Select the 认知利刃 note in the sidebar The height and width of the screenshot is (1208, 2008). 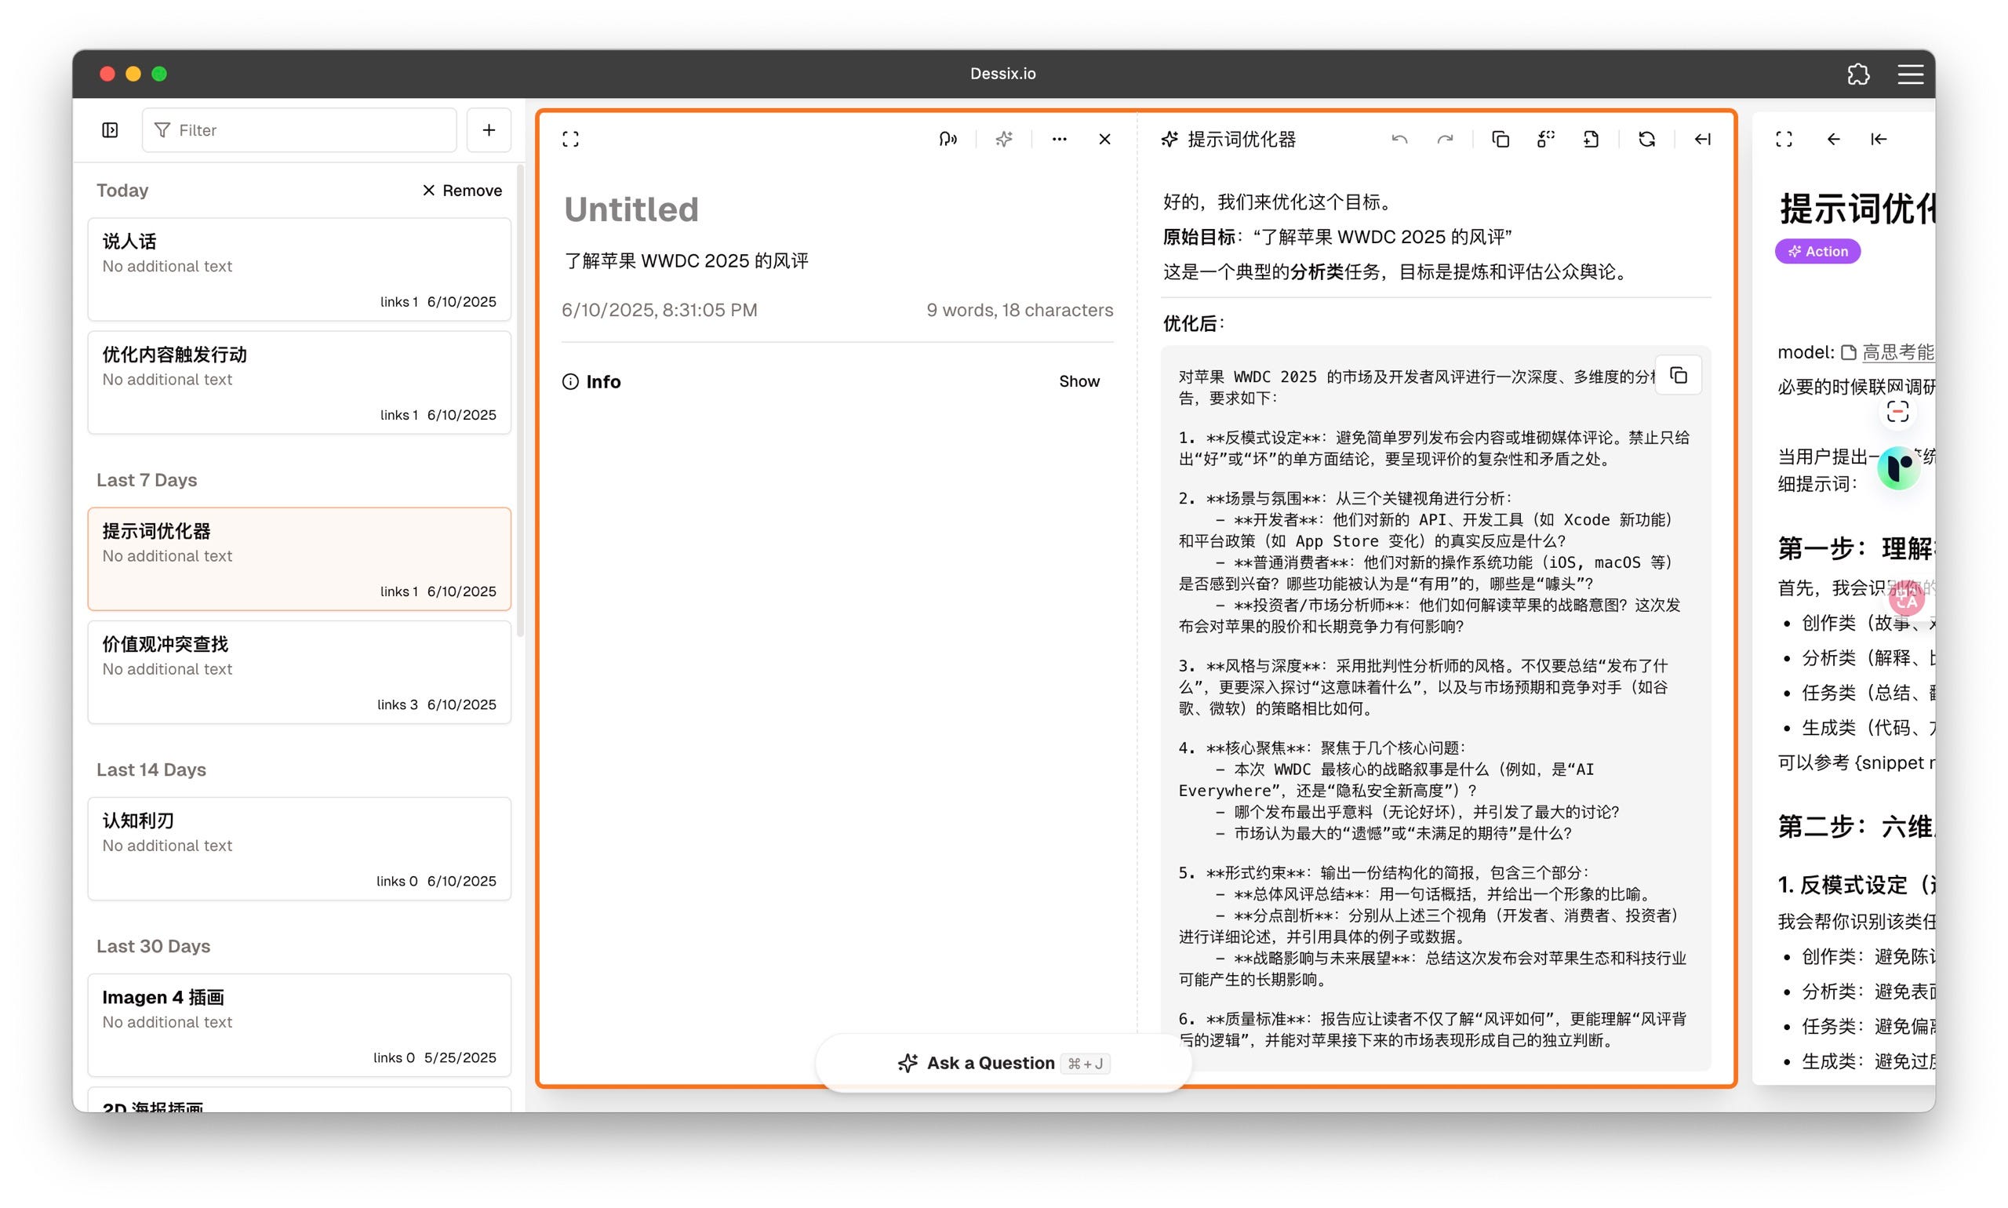coord(299,846)
